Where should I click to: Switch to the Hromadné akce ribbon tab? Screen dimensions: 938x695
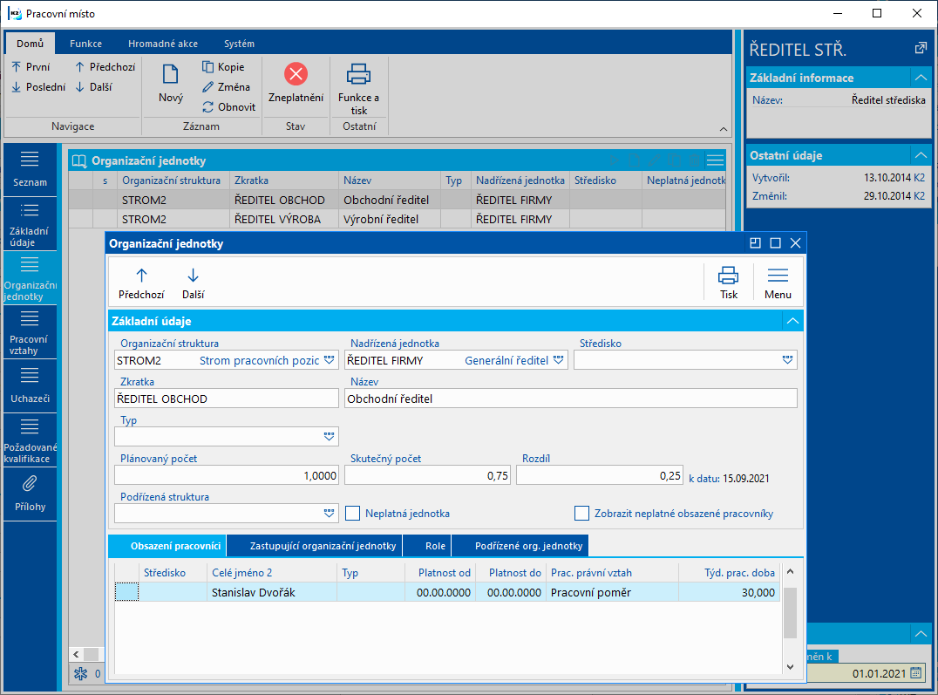(162, 44)
